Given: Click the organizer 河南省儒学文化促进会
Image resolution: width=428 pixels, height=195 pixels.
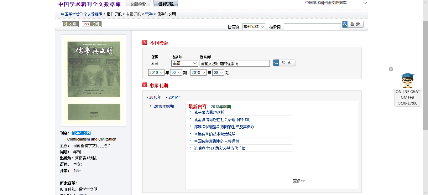Looking at the screenshot, I should [x=92, y=146].
